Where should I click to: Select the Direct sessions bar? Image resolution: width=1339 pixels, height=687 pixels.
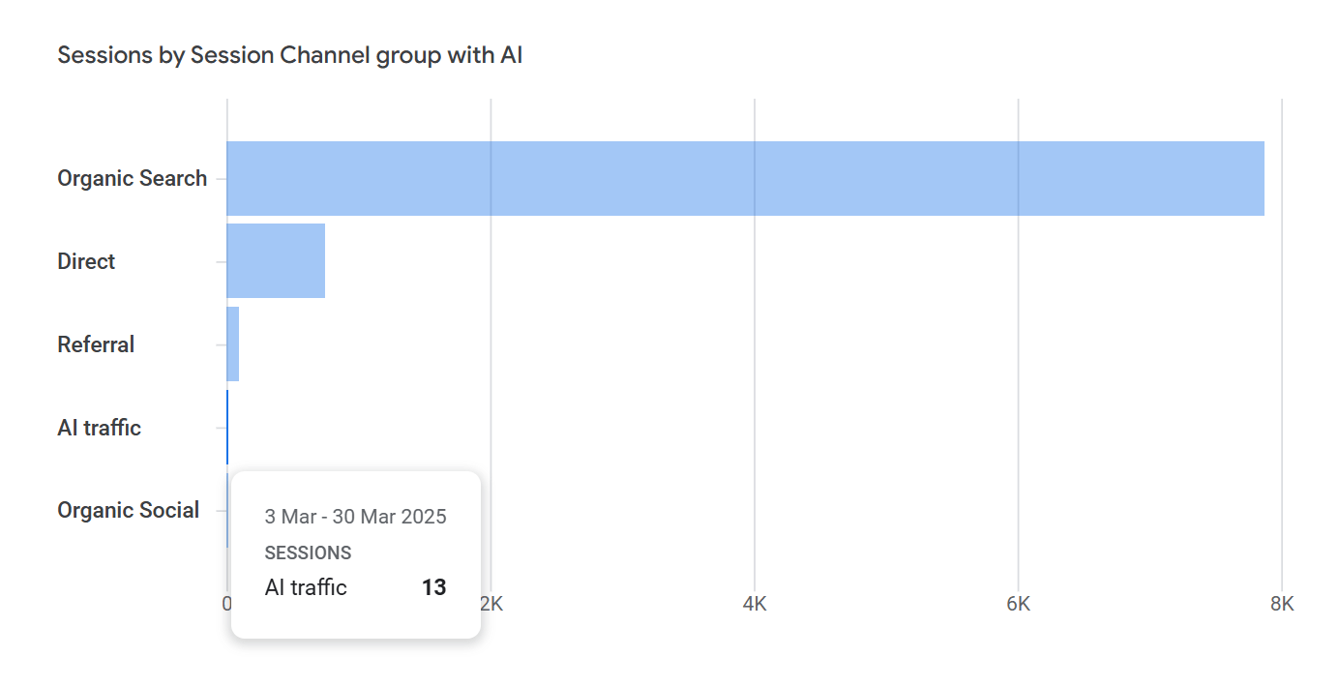276,261
